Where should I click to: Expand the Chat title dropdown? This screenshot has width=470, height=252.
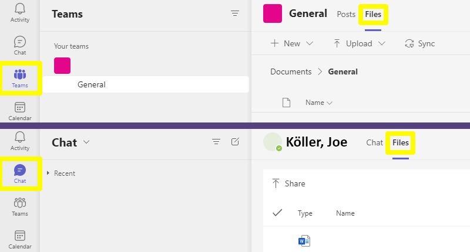tap(86, 142)
